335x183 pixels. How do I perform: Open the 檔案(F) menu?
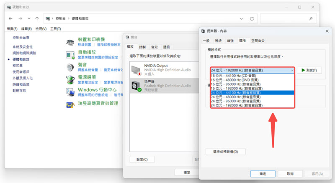(12, 29)
